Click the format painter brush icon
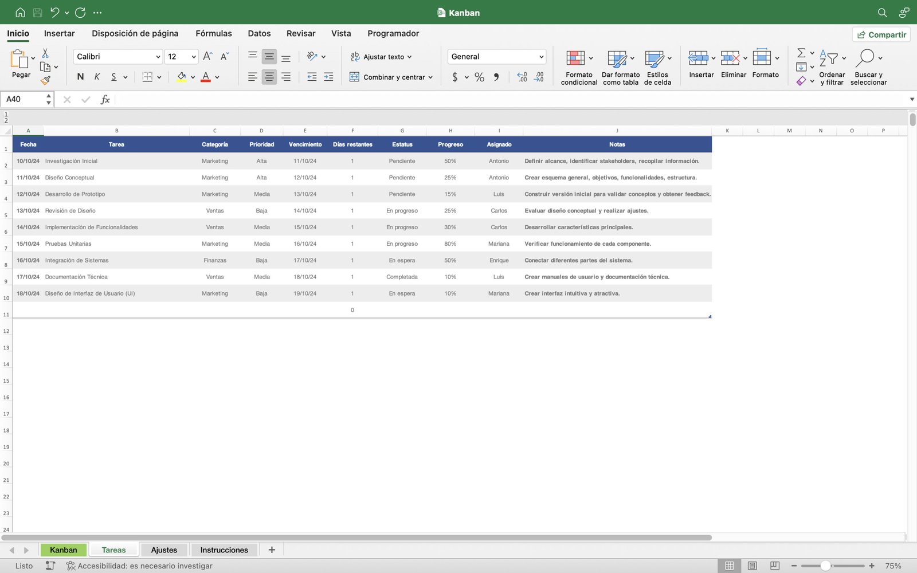This screenshot has width=917, height=573. point(45,81)
